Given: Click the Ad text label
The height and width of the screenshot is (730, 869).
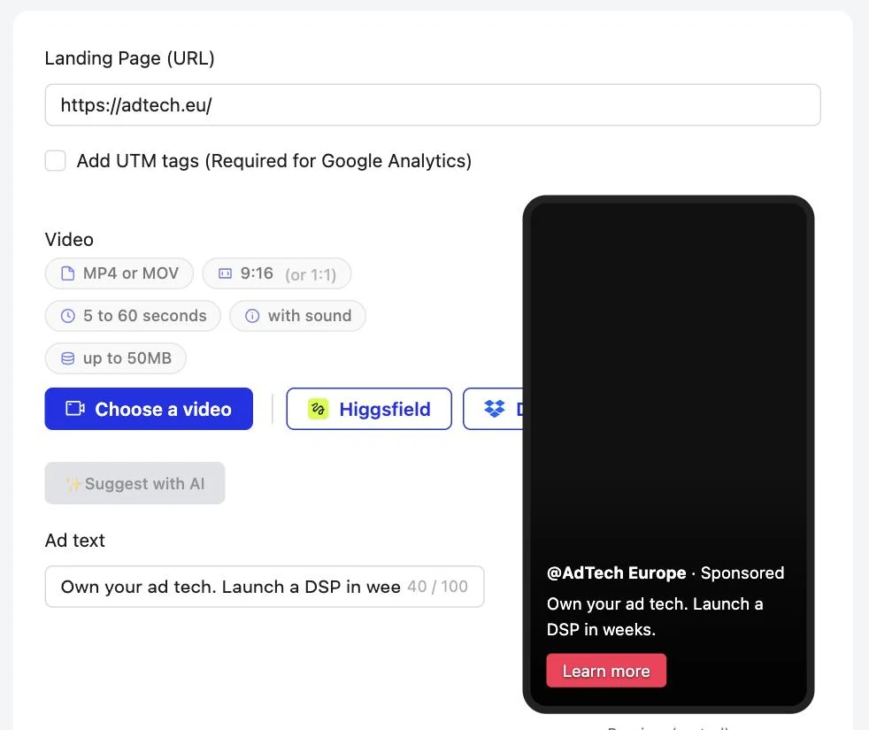Looking at the screenshot, I should tap(75, 541).
